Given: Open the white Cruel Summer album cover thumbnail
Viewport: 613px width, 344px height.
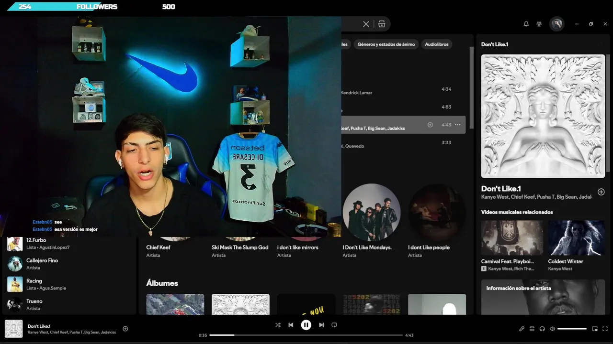Looking at the screenshot, I should tap(240, 304).
